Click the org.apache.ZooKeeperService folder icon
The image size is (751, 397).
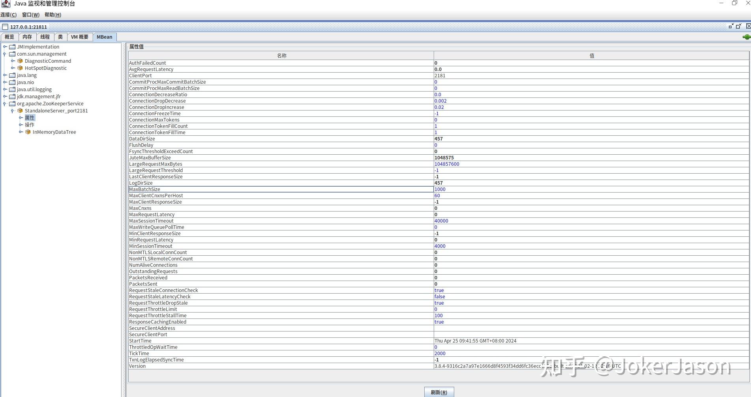pyautogui.click(x=12, y=103)
